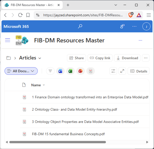Open the command bar more actions ellipsis
The image size is (154, 149).
(x=145, y=58)
